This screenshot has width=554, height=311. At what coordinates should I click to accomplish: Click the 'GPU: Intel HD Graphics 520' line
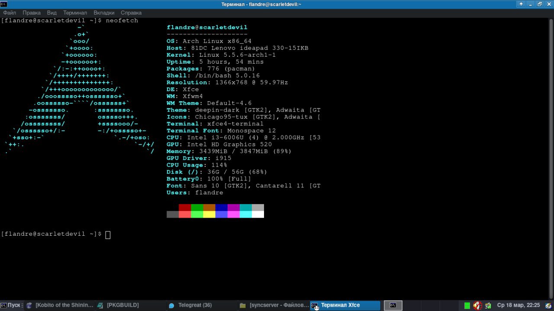point(219,145)
